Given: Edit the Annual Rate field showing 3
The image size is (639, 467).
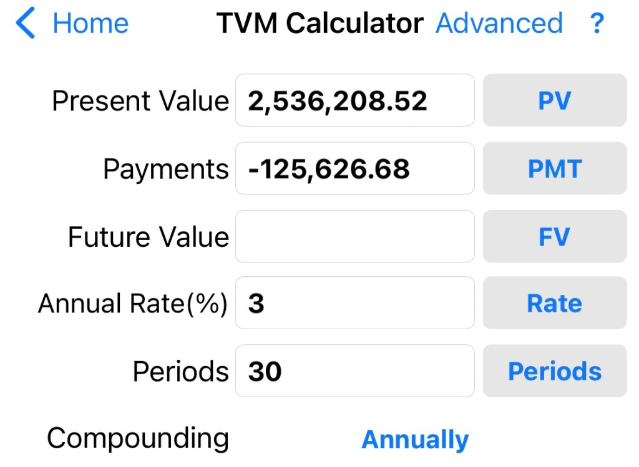Looking at the screenshot, I should 354,303.
